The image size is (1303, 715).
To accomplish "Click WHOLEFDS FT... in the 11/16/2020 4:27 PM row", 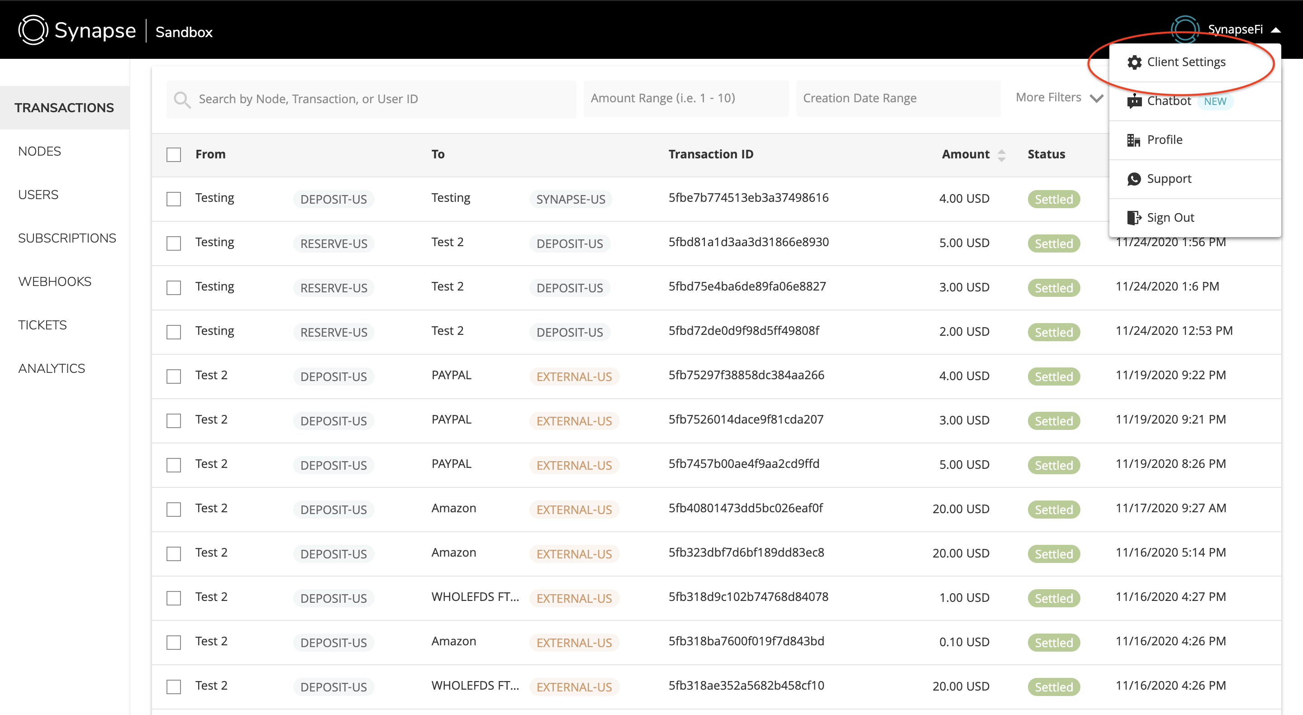I will pos(475,597).
